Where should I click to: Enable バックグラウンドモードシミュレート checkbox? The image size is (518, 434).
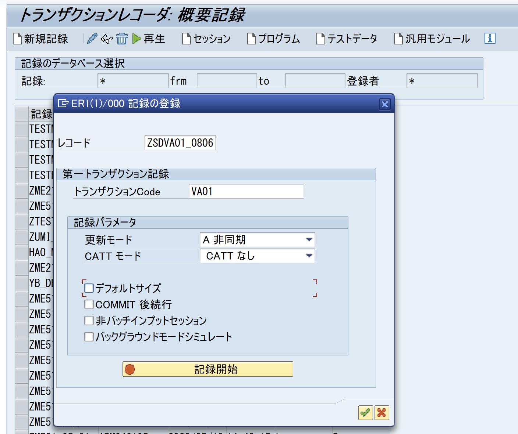coord(89,337)
